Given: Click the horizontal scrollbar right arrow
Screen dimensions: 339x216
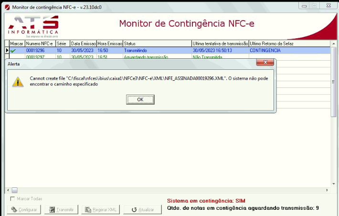Looking at the screenshot, I should coord(327,190).
